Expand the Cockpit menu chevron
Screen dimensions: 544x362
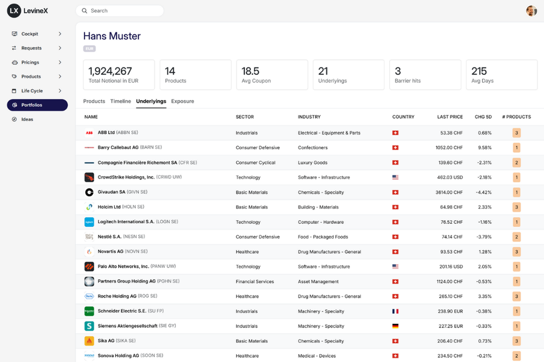point(60,34)
